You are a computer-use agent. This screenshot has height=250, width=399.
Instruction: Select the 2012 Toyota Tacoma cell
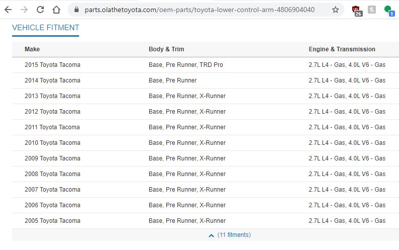pos(52,112)
